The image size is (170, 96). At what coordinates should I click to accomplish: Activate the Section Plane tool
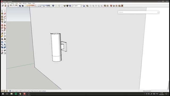[5, 53]
